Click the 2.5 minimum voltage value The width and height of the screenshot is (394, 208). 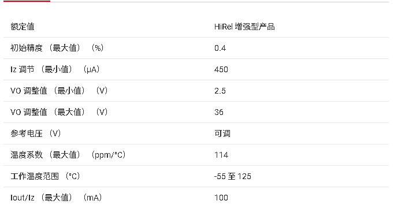coord(220,91)
